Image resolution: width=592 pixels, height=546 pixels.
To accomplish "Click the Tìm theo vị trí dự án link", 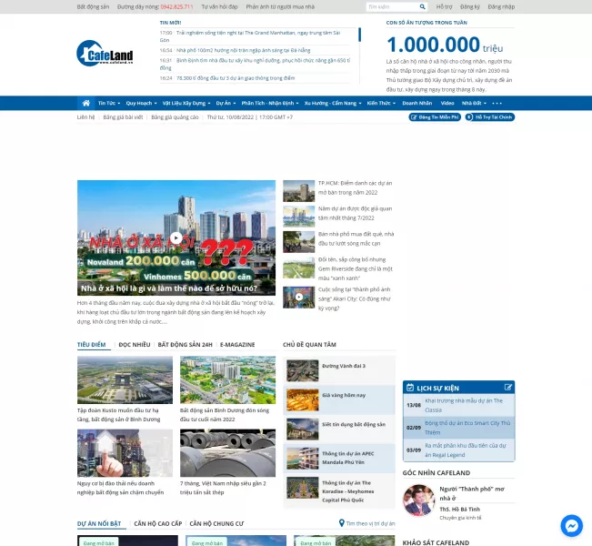I will pyautogui.click(x=370, y=524).
